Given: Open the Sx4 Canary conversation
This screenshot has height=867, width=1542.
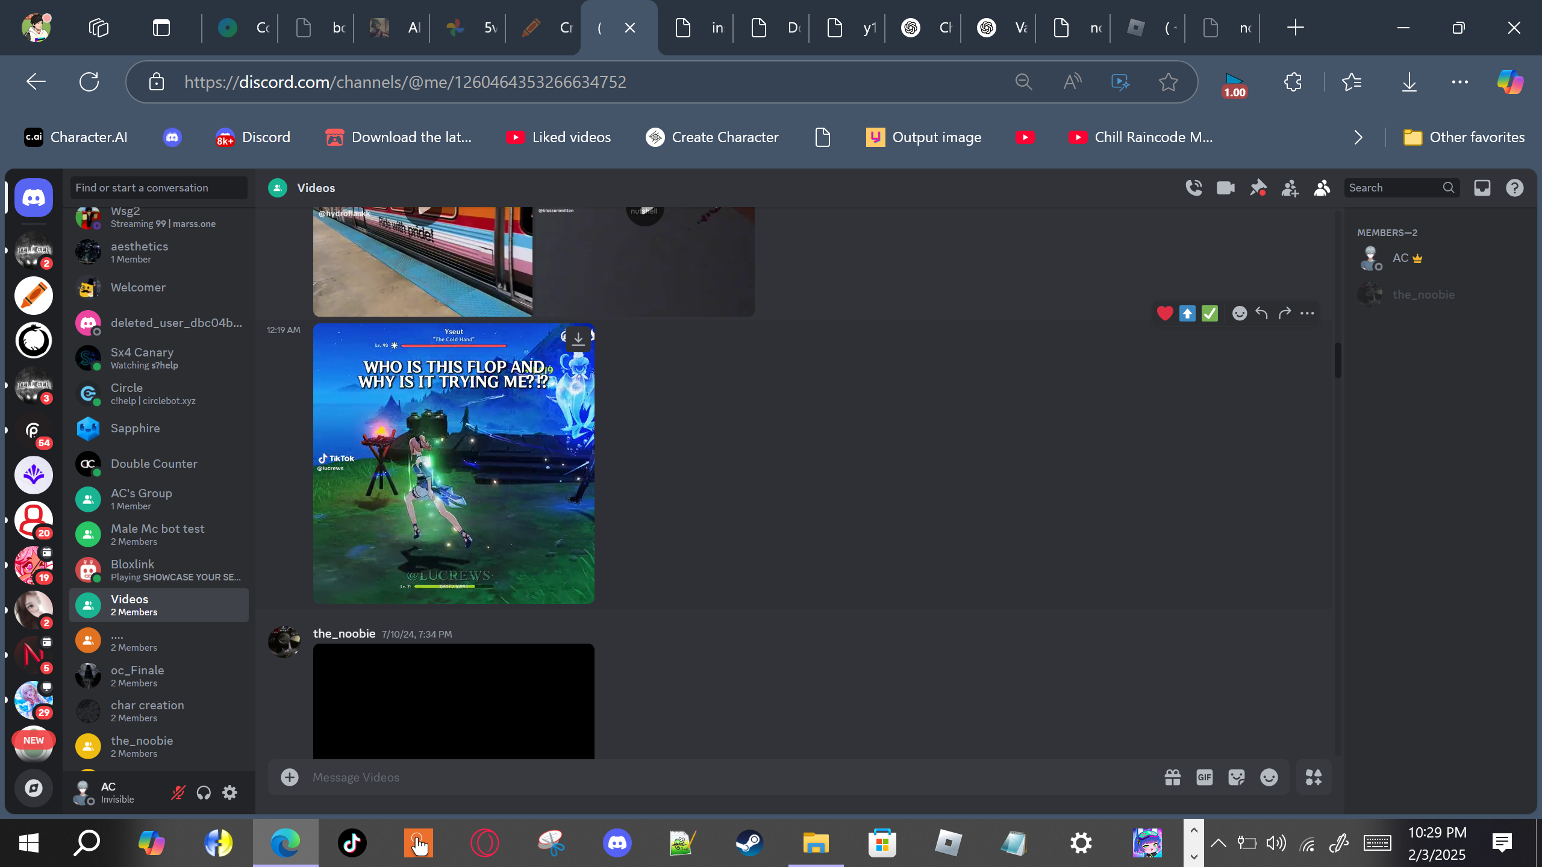Looking at the screenshot, I should tap(158, 358).
